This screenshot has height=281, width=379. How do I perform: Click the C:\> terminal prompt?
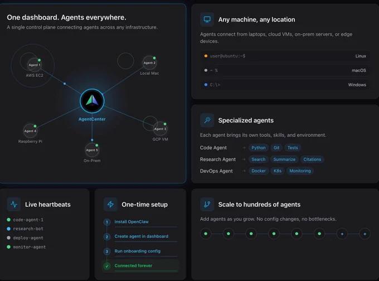215,85
